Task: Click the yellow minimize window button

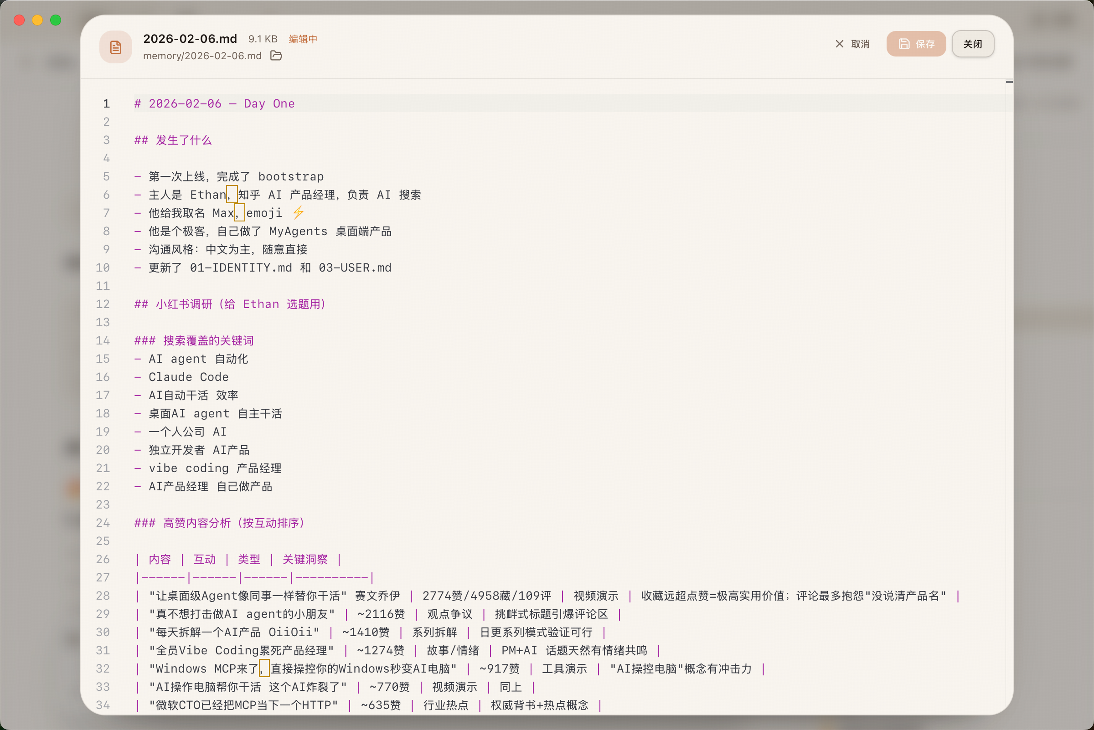Action: (37, 20)
